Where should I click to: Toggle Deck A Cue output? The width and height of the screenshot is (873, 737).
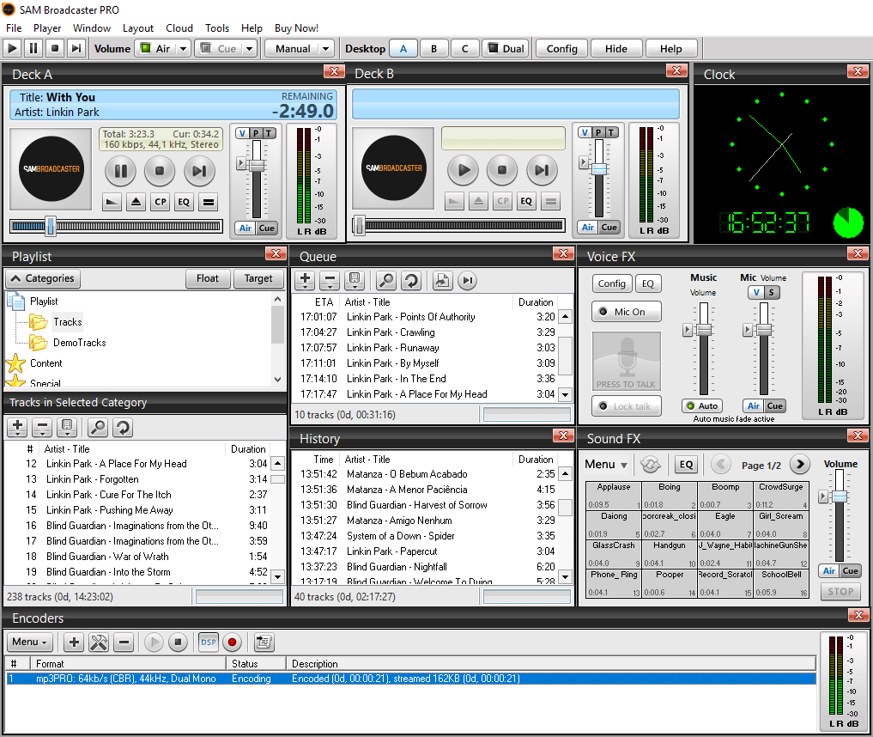click(x=267, y=228)
